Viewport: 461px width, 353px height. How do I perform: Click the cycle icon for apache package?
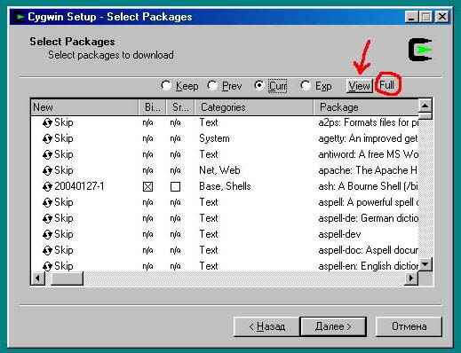click(47, 170)
